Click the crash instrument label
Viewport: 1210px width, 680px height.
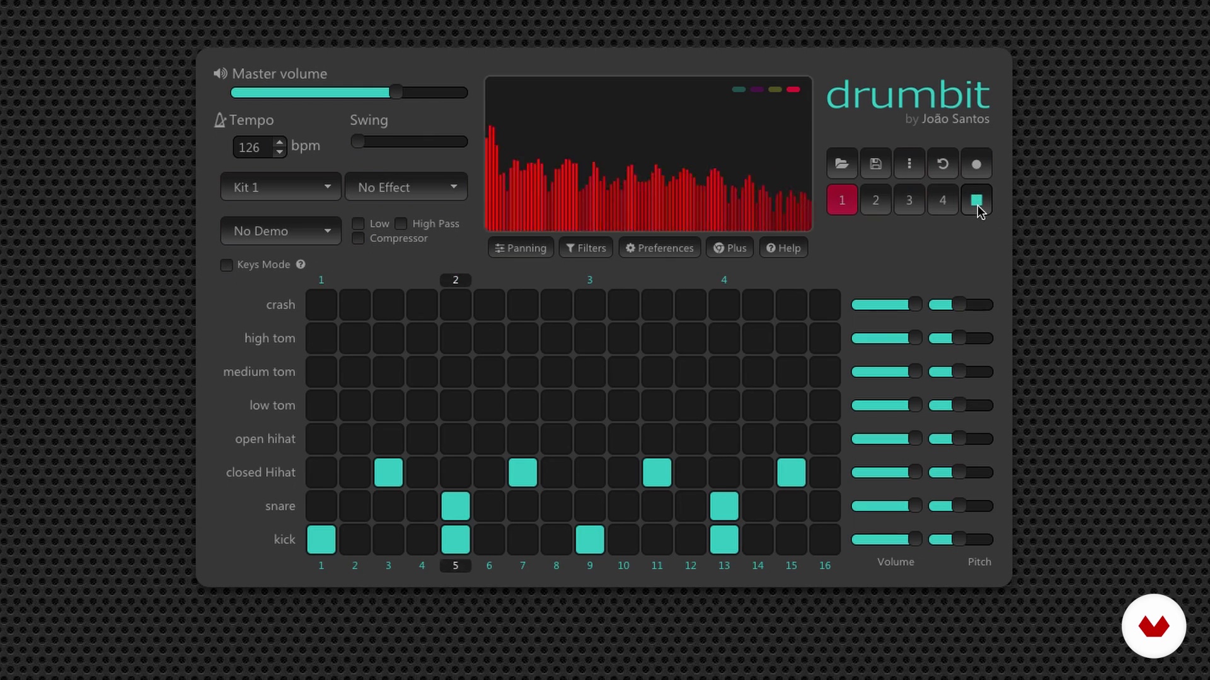pos(280,305)
